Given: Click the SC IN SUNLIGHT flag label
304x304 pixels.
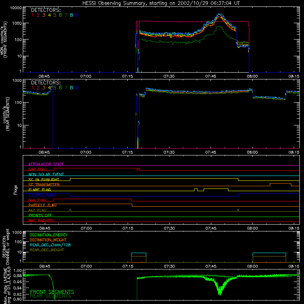Looking at the screenshot, I should (44, 179).
